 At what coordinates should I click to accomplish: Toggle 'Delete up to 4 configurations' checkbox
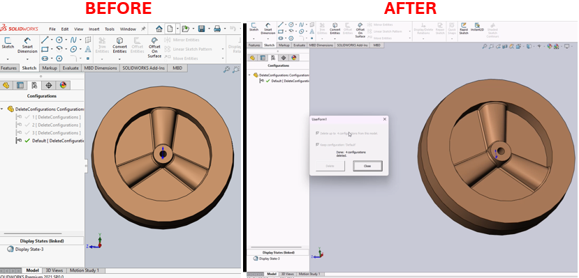coord(317,133)
